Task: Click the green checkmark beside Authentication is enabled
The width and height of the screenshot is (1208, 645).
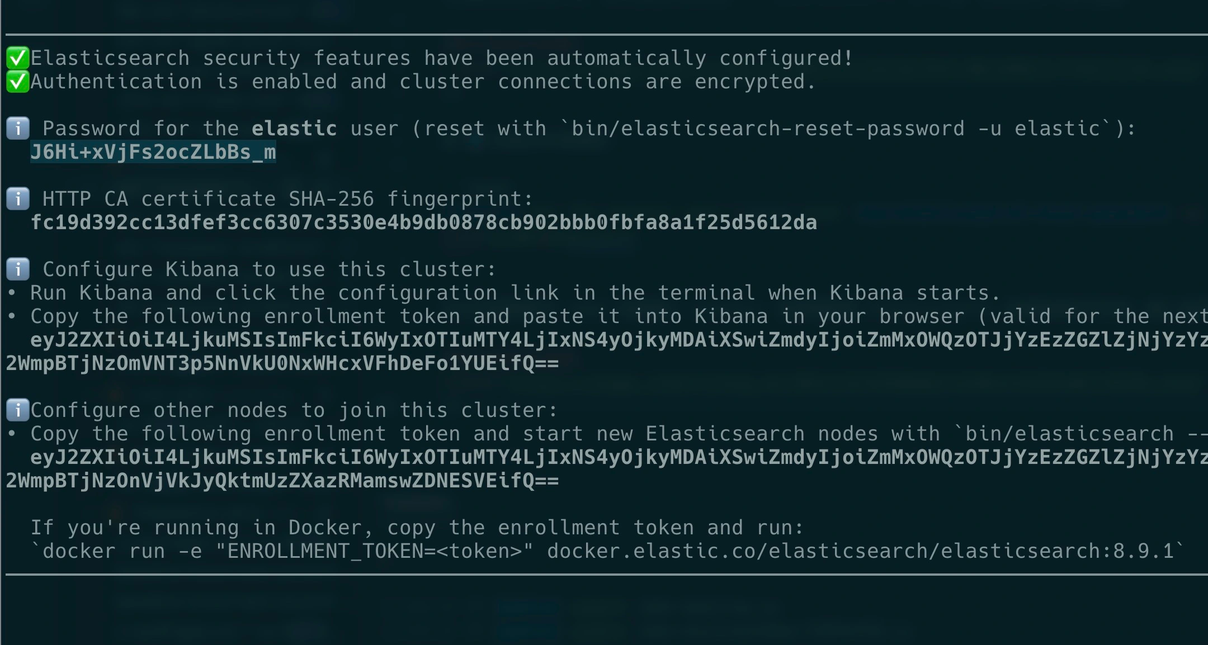Action: click(17, 82)
